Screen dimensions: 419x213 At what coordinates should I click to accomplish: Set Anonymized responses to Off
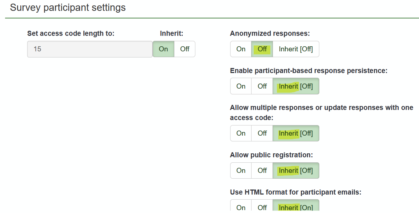(262, 49)
